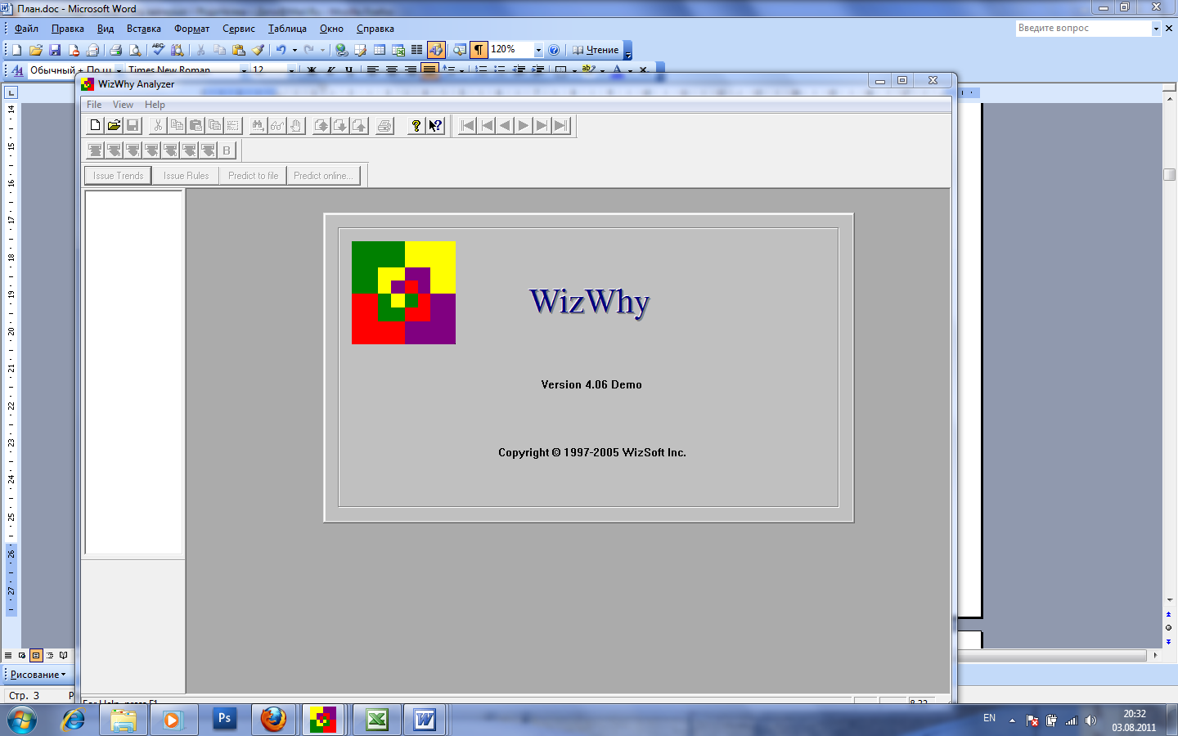Jump to first record in WizWhy navigation
The image size is (1178, 736).
tap(467, 125)
